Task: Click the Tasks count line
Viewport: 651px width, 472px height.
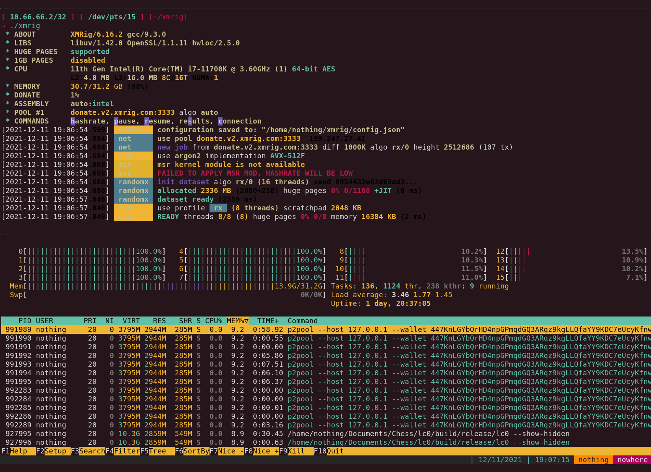Action: (x=420, y=286)
